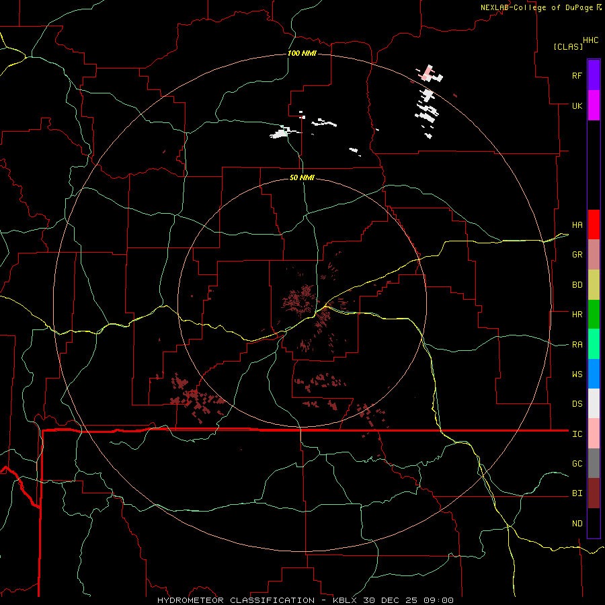Click the UK legend label
605x605 pixels.
577,106
